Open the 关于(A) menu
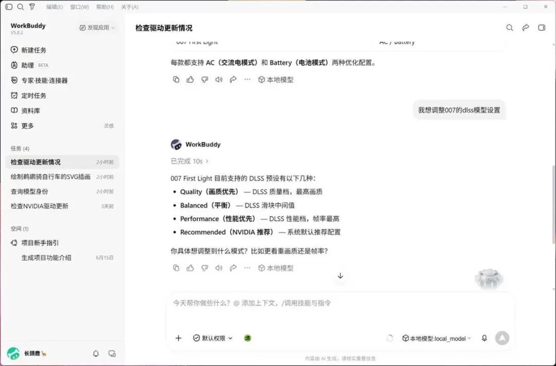 [130, 7]
